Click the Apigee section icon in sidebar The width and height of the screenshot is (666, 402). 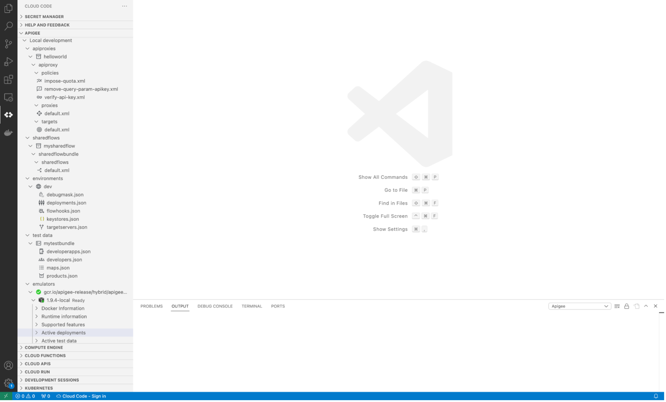pos(9,115)
